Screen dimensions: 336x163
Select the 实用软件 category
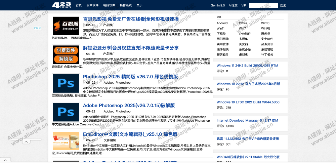(223, 44)
